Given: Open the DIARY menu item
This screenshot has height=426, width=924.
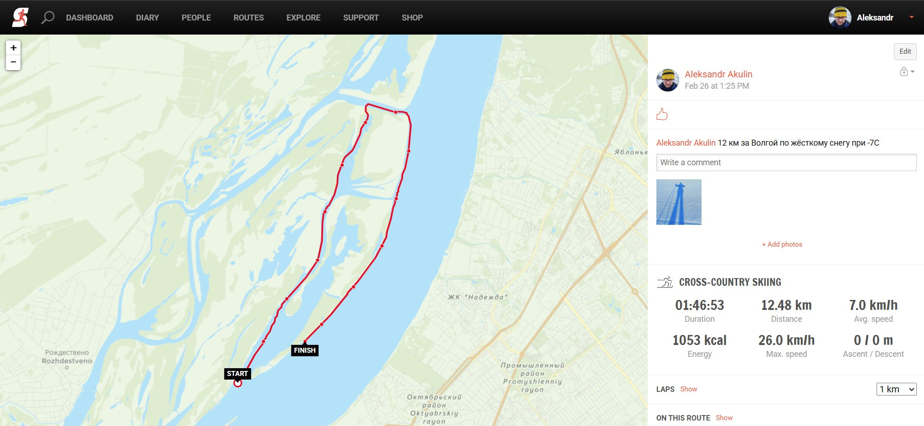Looking at the screenshot, I should 147,18.
